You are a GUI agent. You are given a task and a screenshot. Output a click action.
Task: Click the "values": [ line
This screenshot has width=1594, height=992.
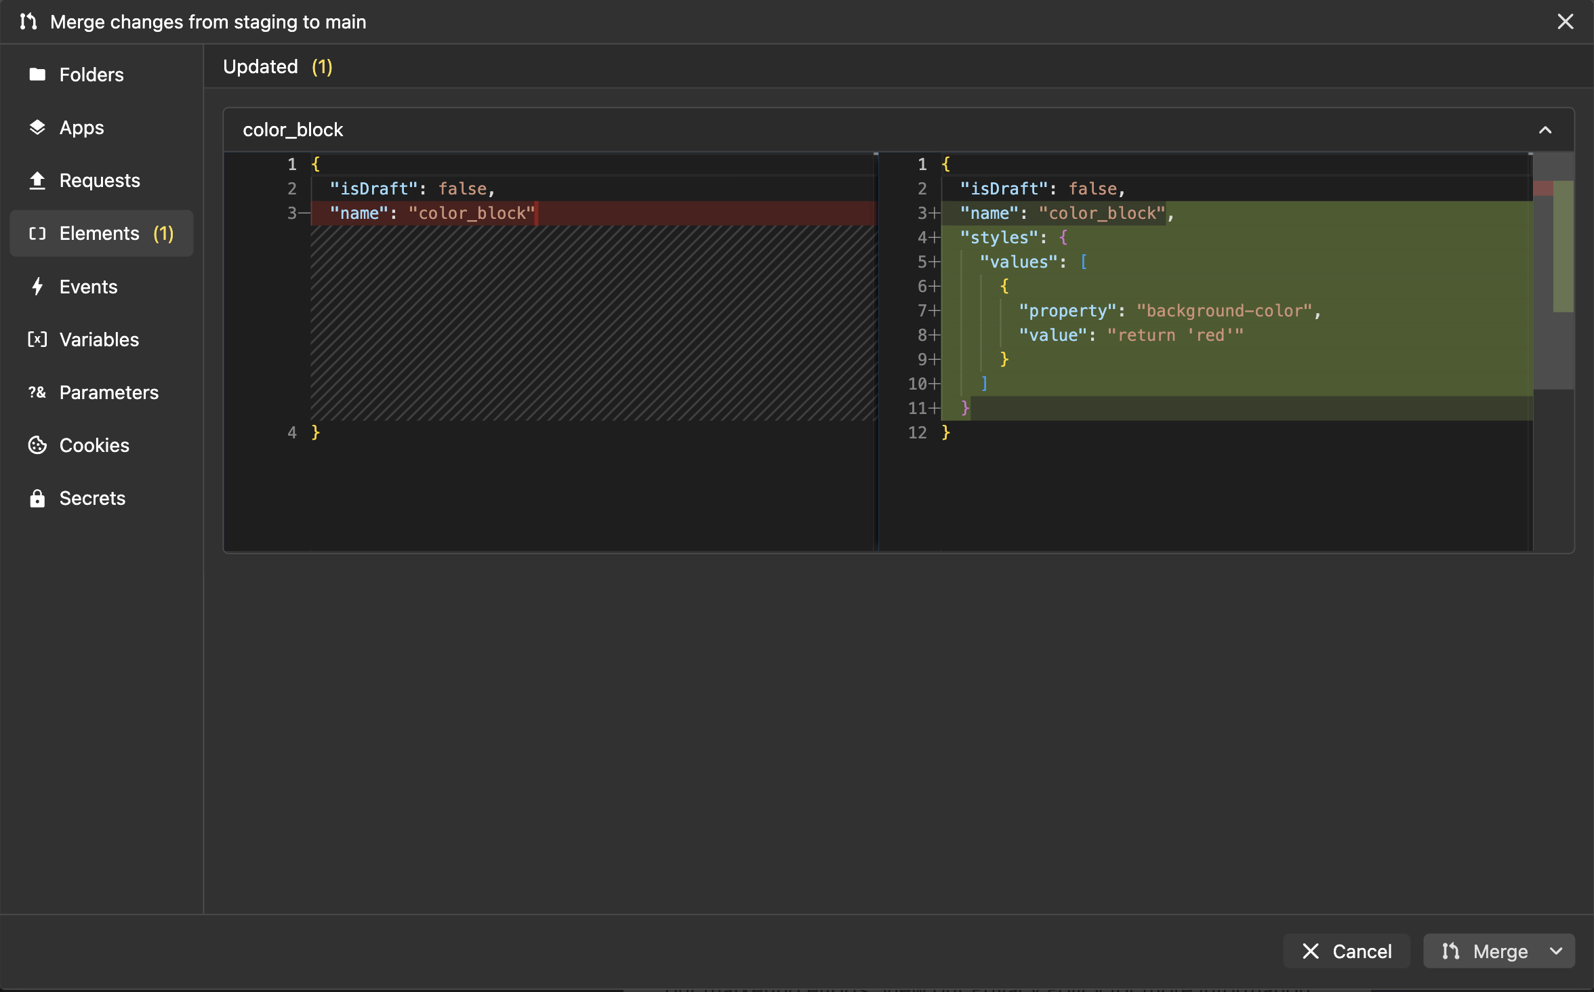click(x=1034, y=262)
